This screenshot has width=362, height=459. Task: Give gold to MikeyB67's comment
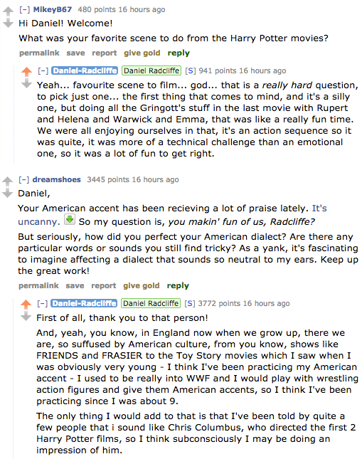pyautogui.click(x=142, y=53)
